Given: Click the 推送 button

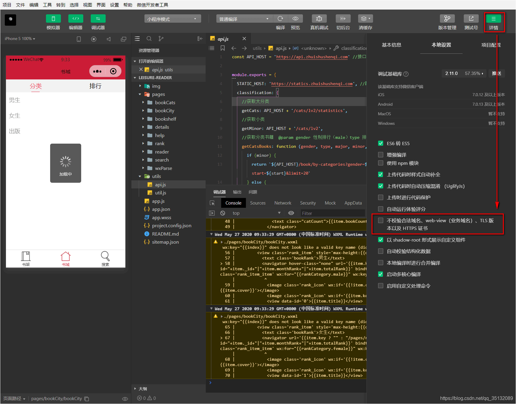Looking at the screenshot, I should [x=497, y=73].
